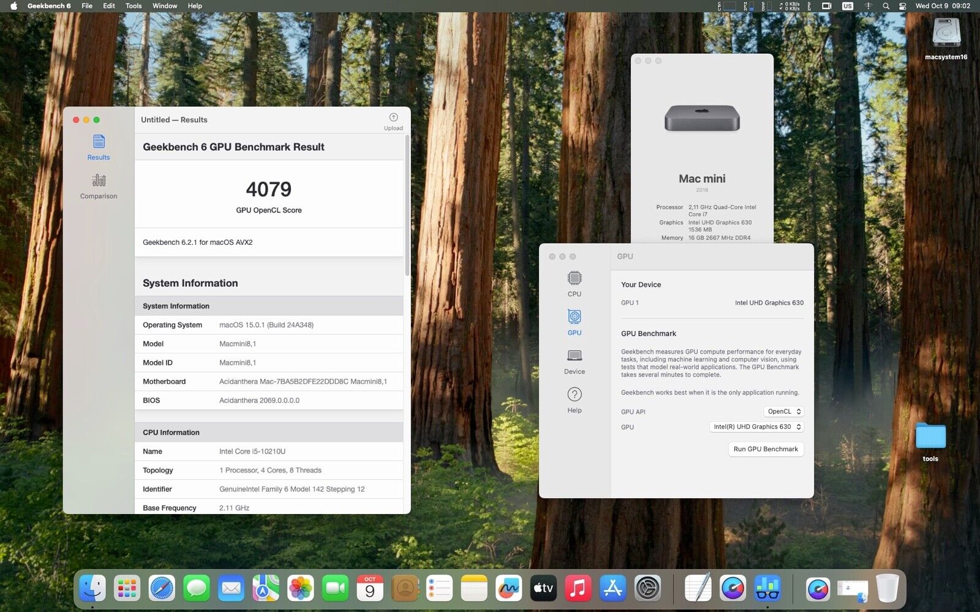Open the Comparison section in Geekbench sidebar
Image resolution: width=980 pixels, height=612 pixels.
99,186
